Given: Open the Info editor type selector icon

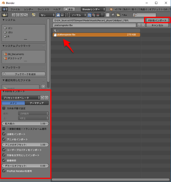Looking at the screenshot, I should click(5, 9).
